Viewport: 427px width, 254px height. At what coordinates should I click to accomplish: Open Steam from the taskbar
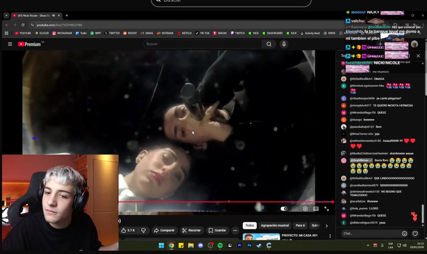pos(259,245)
